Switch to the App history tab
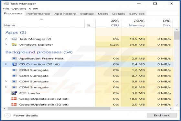The image size is (181, 121). click(x=65, y=14)
